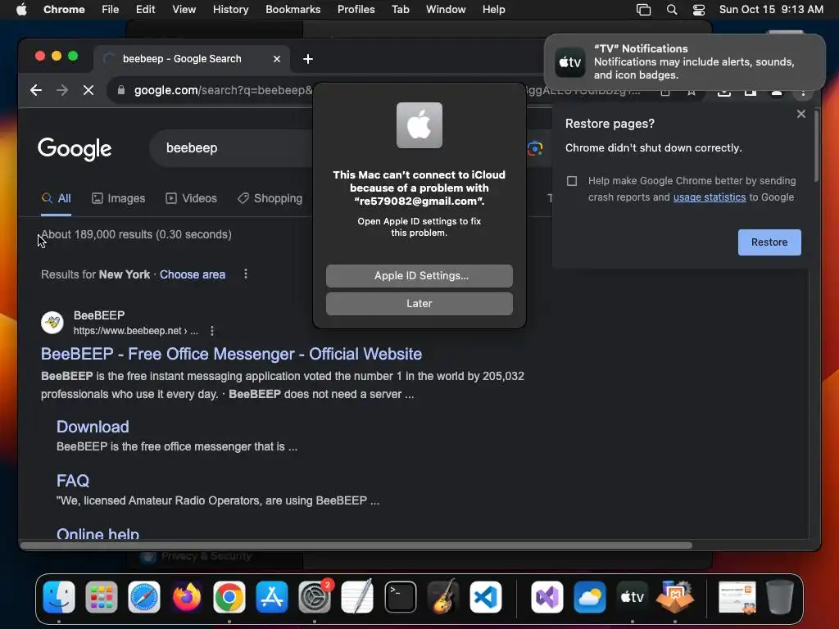Launch Firefox from the Dock
Screen dimensions: 839x629
186,597
